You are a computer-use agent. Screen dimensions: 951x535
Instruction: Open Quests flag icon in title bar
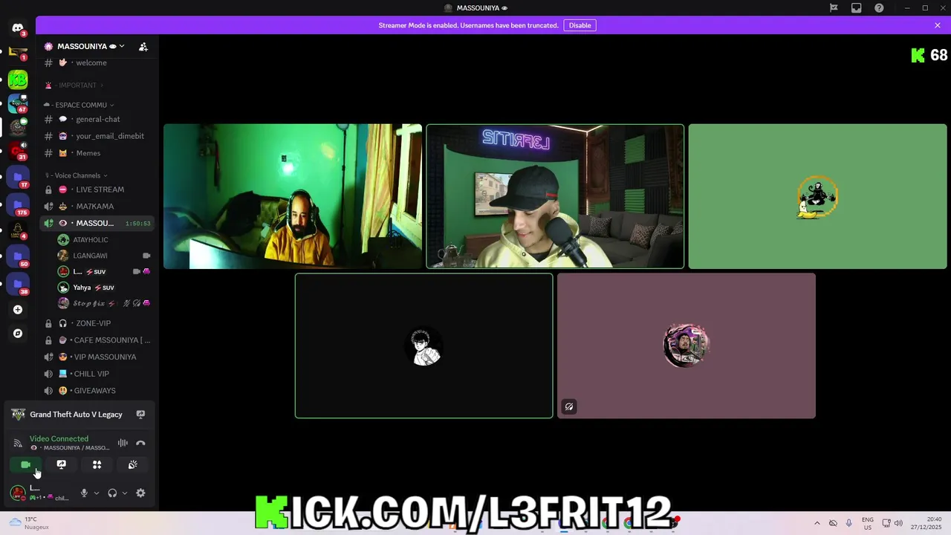tap(834, 8)
